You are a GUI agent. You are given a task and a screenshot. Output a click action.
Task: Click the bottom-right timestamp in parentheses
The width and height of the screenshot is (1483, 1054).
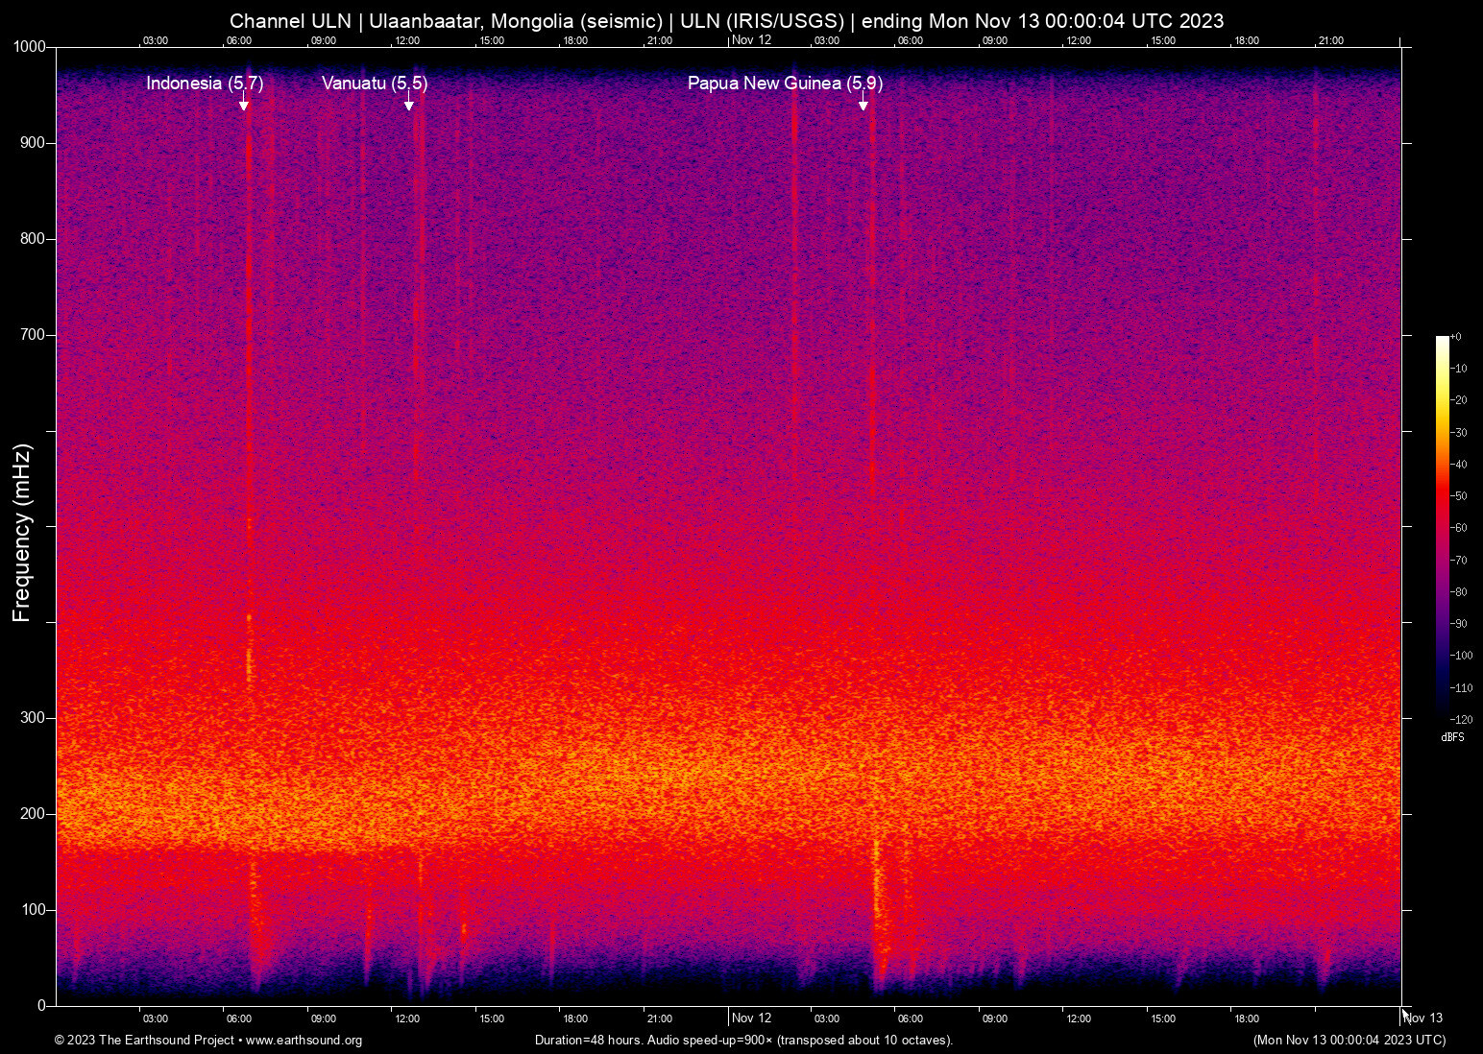tap(1349, 1041)
